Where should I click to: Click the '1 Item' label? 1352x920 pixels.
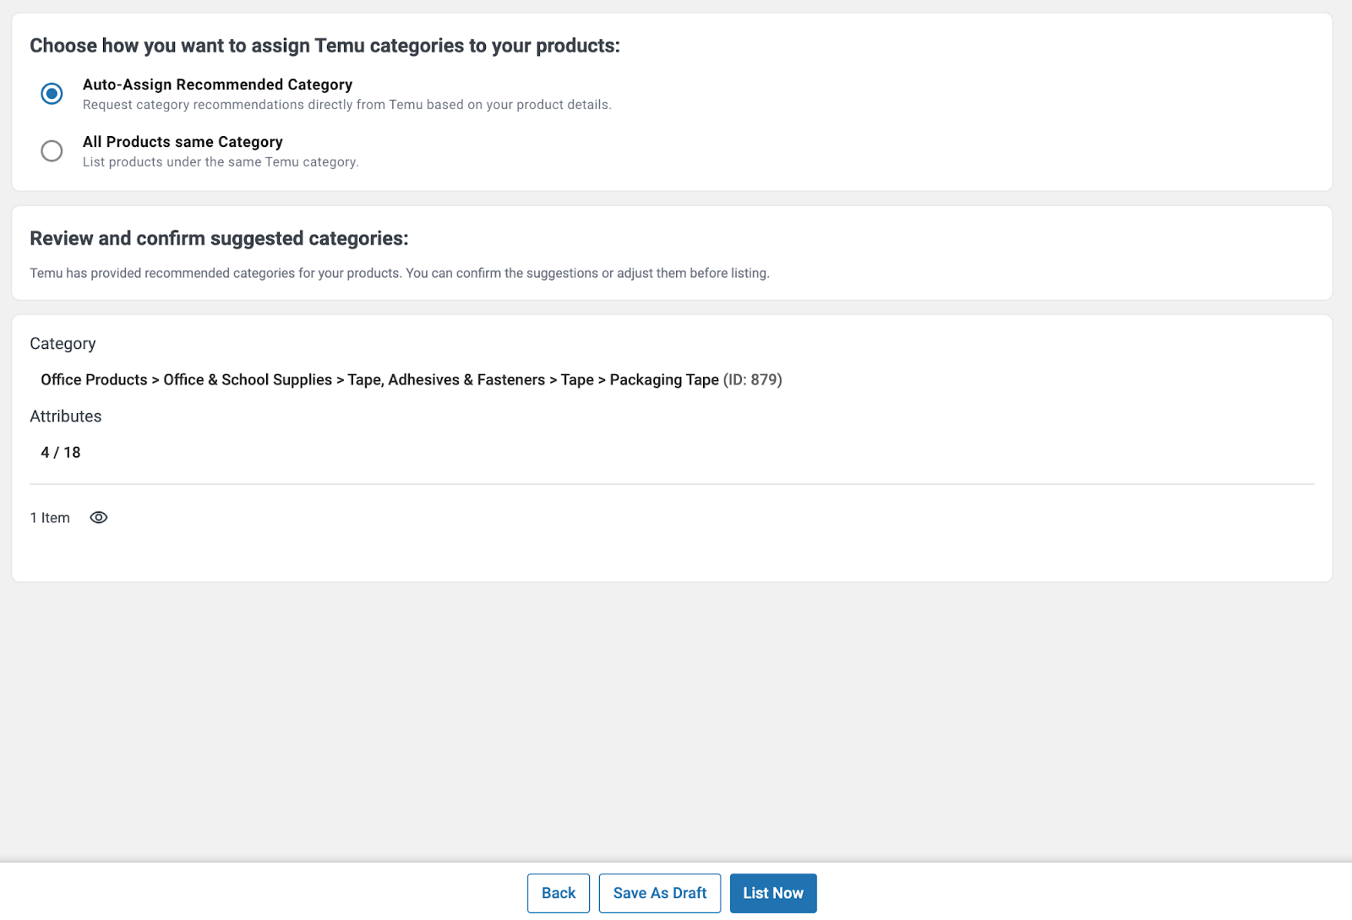click(50, 518)
